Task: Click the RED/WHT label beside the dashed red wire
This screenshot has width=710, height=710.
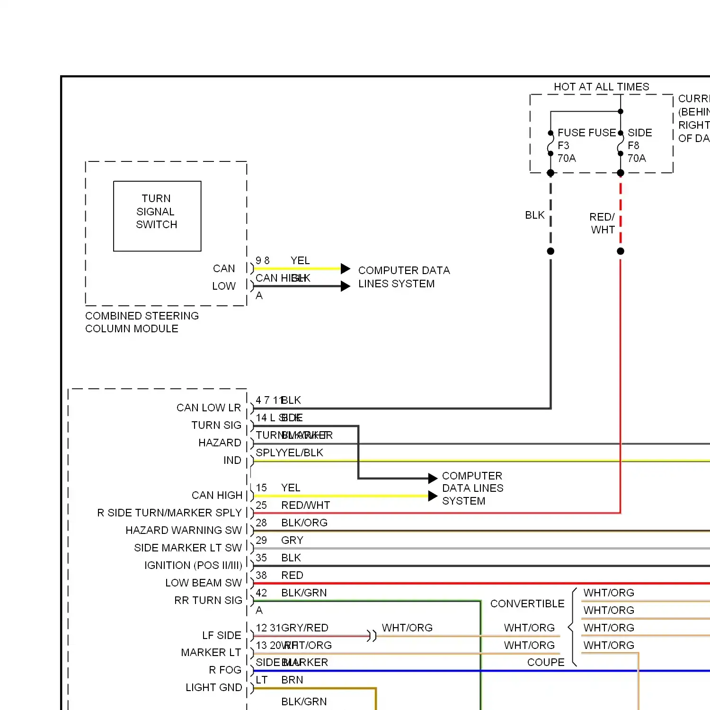Action: click(x=602, y=223)
